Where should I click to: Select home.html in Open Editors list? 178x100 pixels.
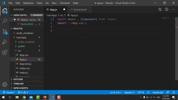[27, 24]
